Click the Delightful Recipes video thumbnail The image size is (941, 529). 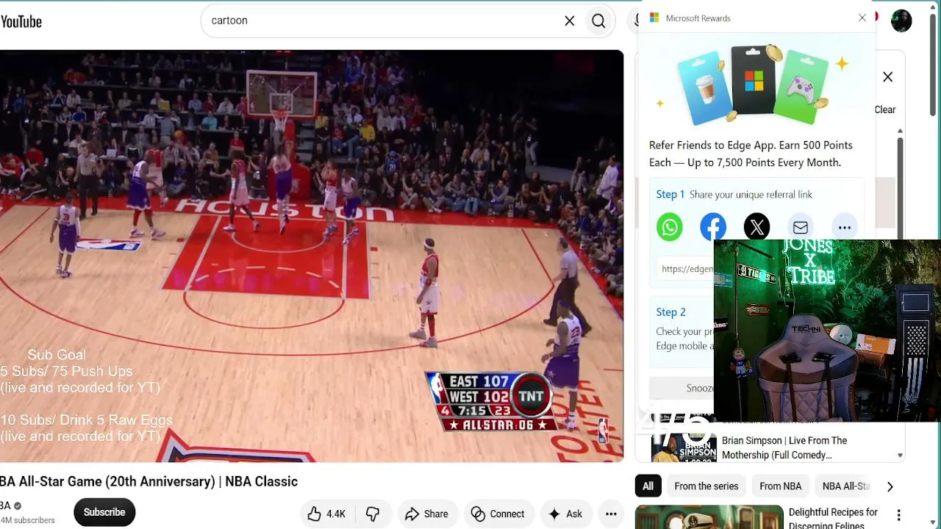pos(709,517)
